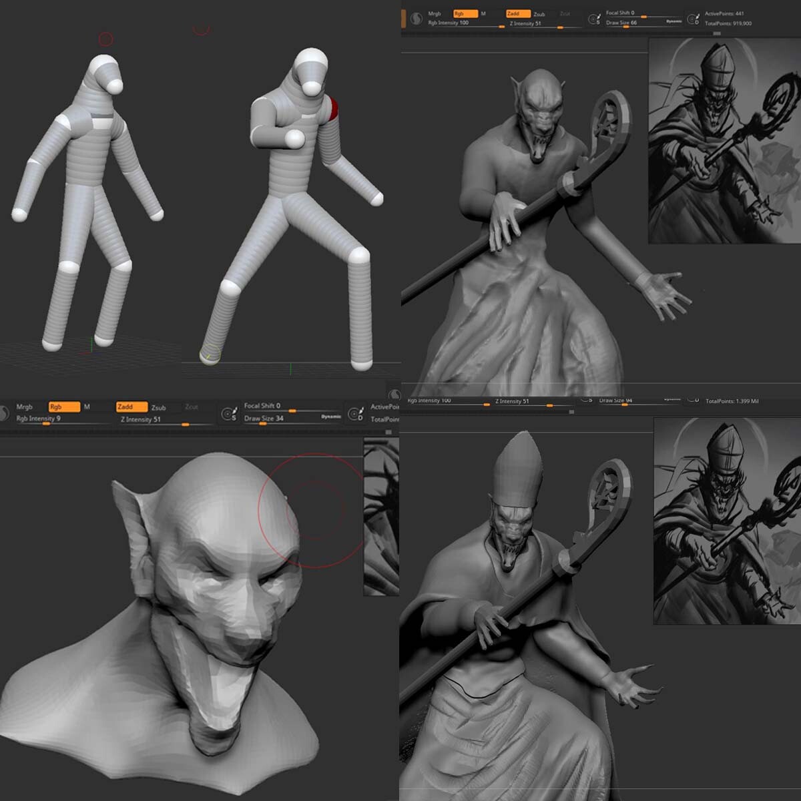Image resolution: width=801 pixels, height=801 pixels.
Task: Click the scroll handle under the Draw Size 34 toolbar
Action: pos(388,433)
